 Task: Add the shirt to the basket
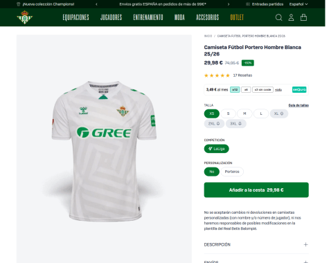(256, 190)
